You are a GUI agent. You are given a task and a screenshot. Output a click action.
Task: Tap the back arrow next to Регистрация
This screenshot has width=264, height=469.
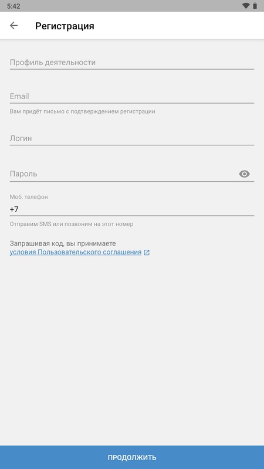pyautogui.click(x=13, y=26)
